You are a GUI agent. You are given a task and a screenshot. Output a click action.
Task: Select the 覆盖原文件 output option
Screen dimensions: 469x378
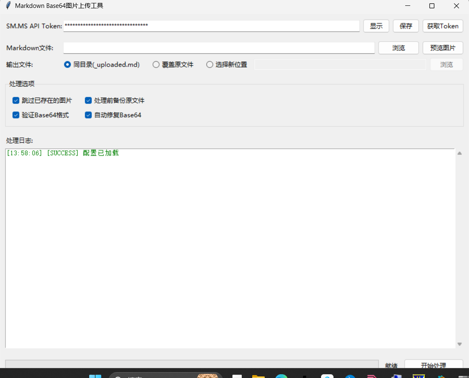click(156, 65)
